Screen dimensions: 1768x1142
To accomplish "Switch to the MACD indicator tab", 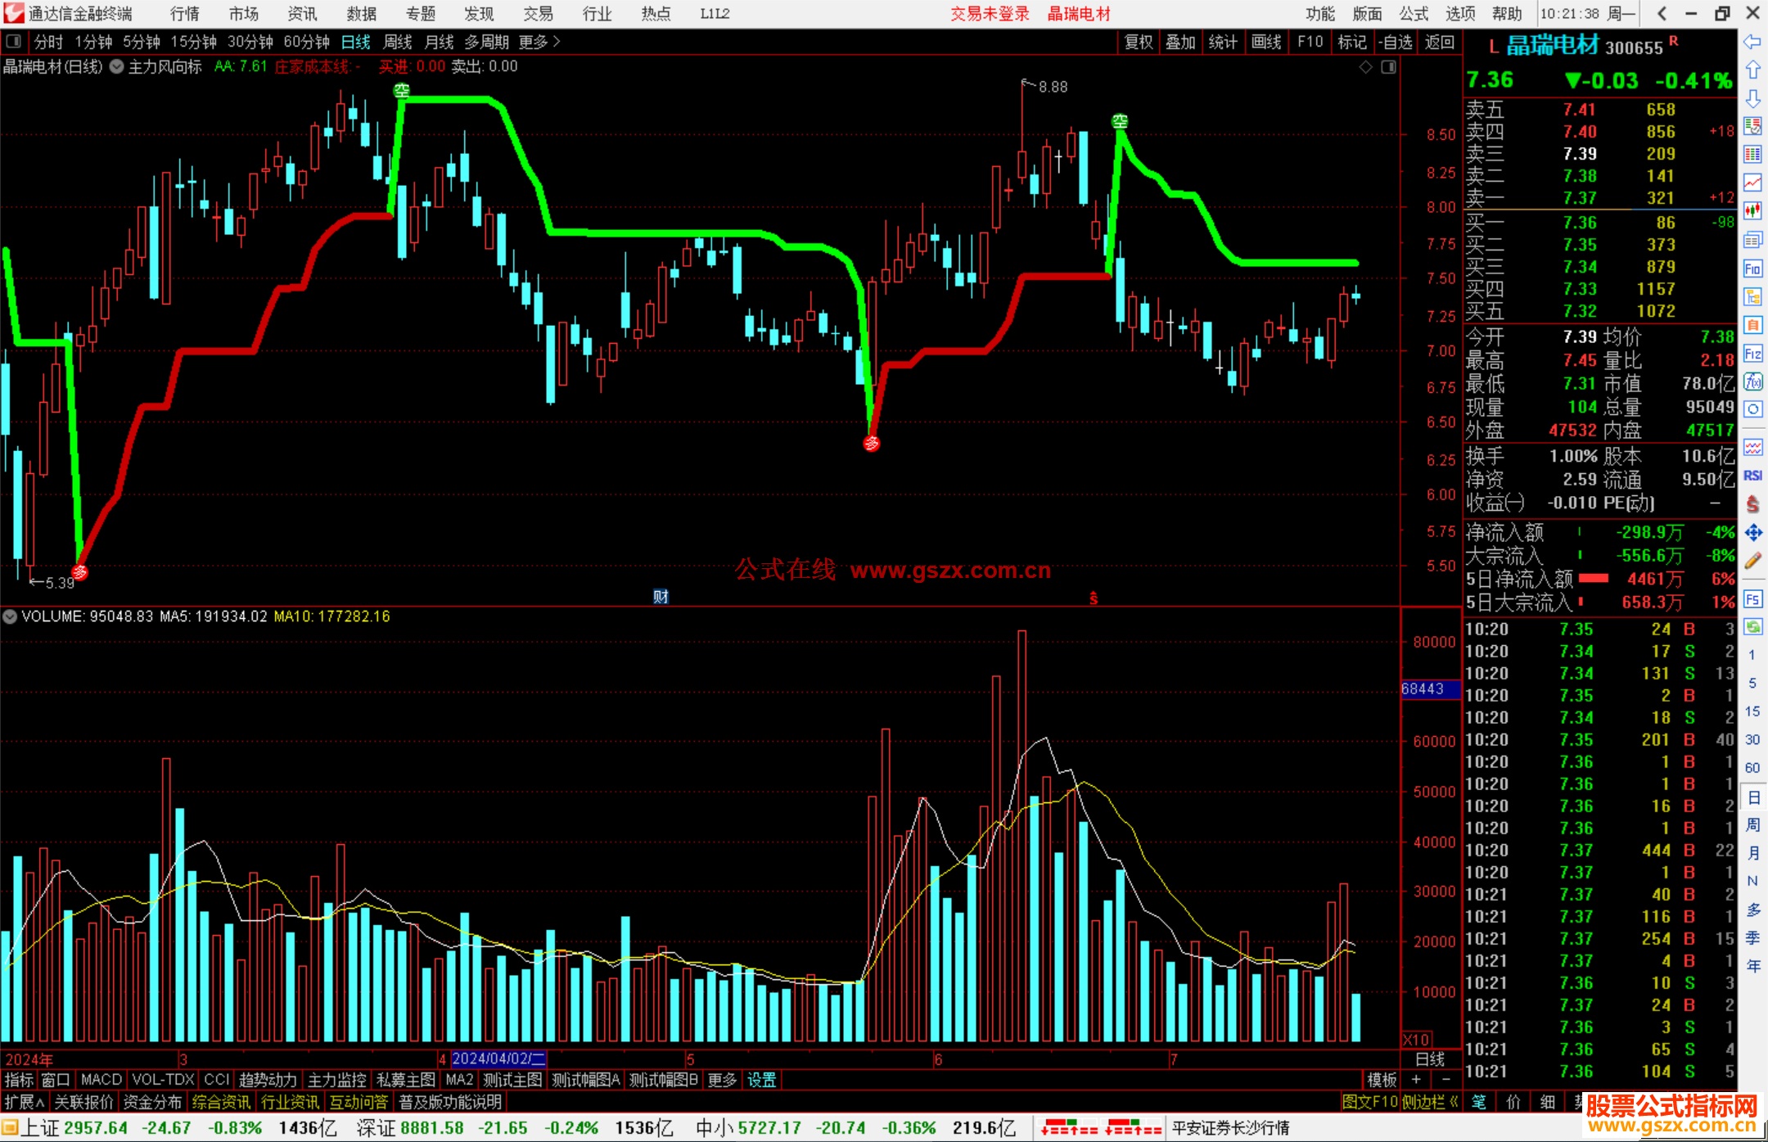I will coord(101,1080).
